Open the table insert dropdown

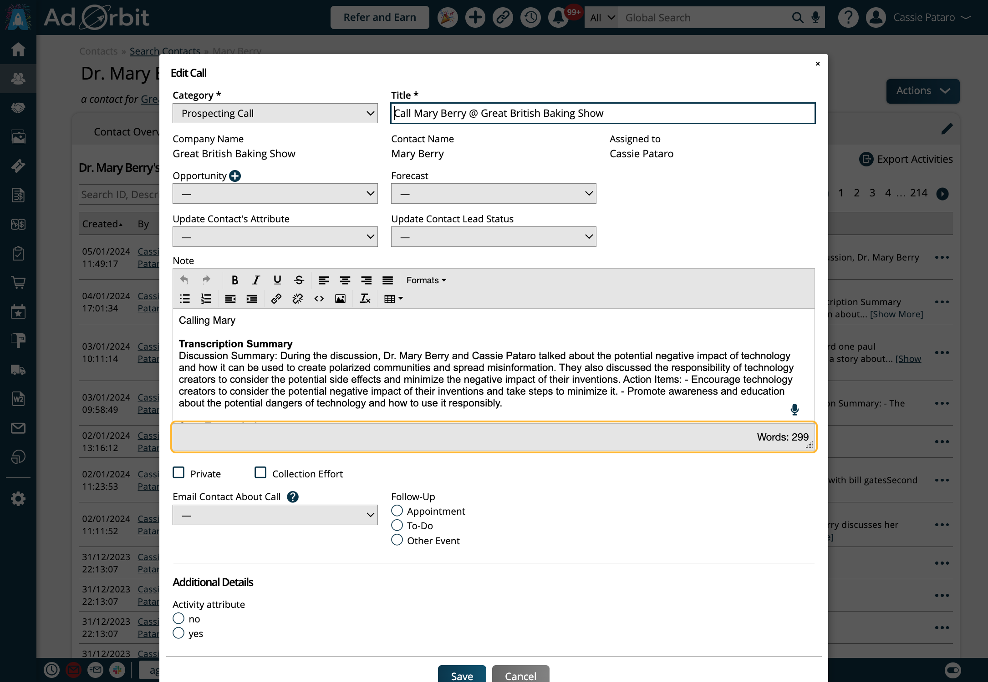point(393,299)
